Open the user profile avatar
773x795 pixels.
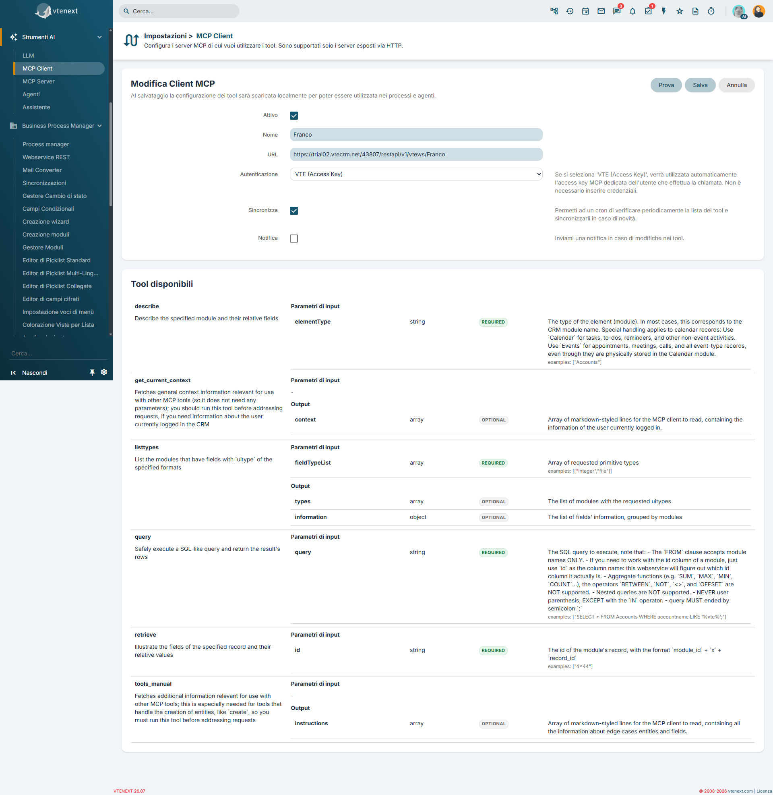(759, 11)
